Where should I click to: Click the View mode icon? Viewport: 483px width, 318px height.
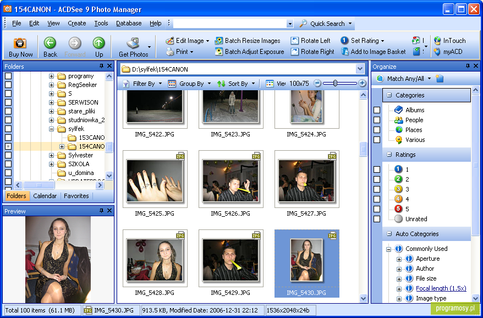pos(270,84)
